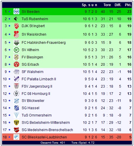Click the TuS Rubenheim club logo
Image resolution: width=134 pixels, height=146 pixels.
pyautogui.click(x=16, y=19)
